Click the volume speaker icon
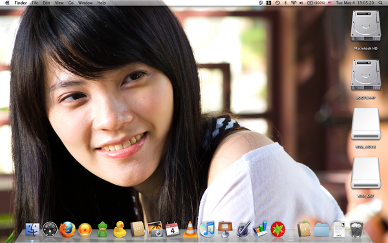The width and height of the screenshot is (388, 243). [301, 3]
